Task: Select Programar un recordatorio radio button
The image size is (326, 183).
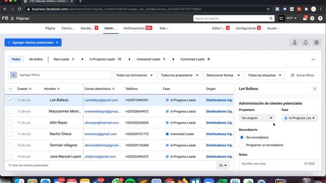Action: click(241, 145)
